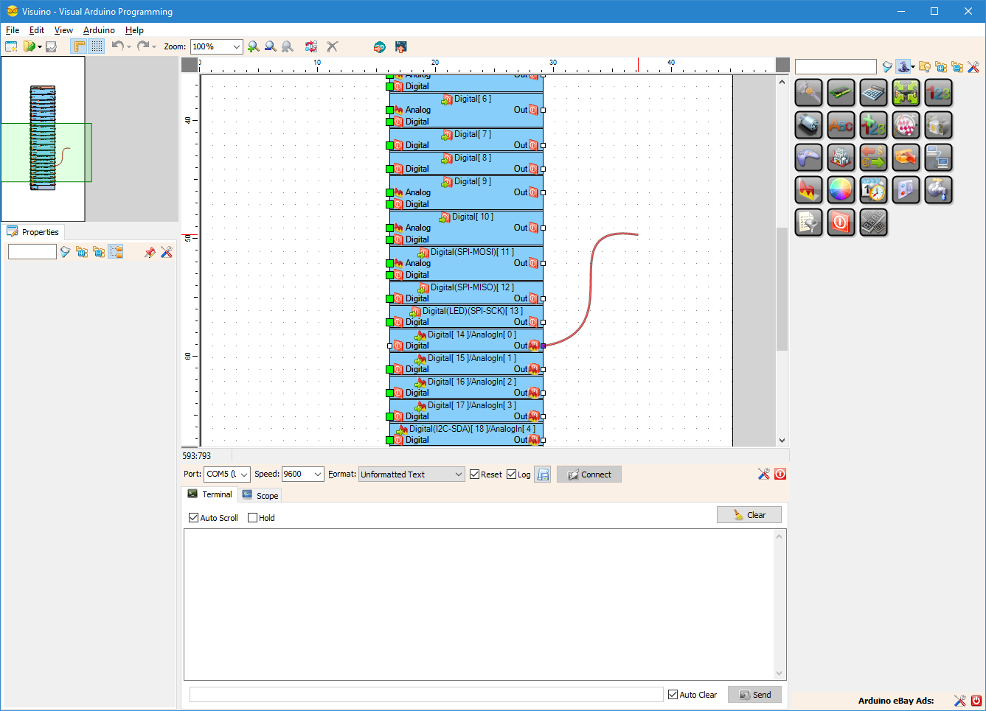Open the motor components category
This screenshot has width=986, height=711.
[x=808, y=125]
